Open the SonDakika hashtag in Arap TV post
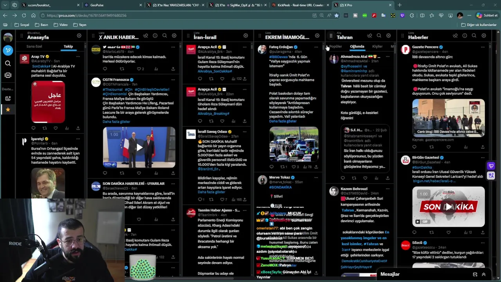The width and height of the screenshot is (501, 282). [x=41, y=66]
